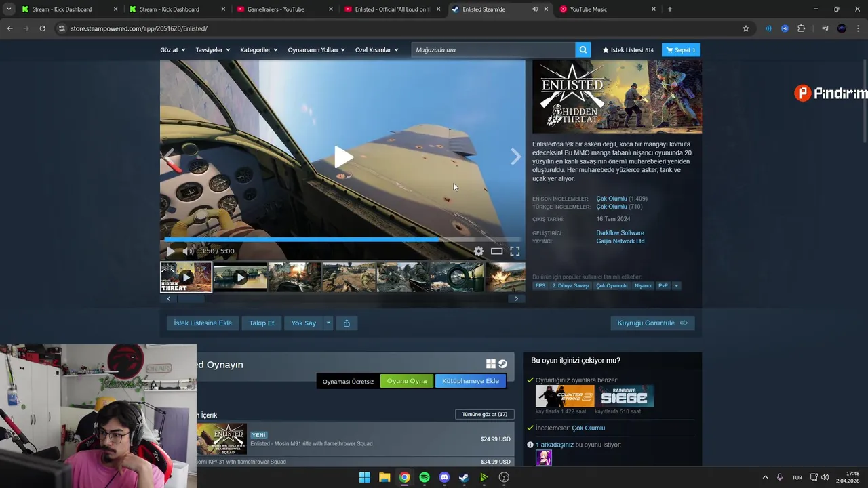The height and width of the screenshot is (488, 868).
Task: Click İstek Listesine Ekle button
Action: [x=203, y=323]
